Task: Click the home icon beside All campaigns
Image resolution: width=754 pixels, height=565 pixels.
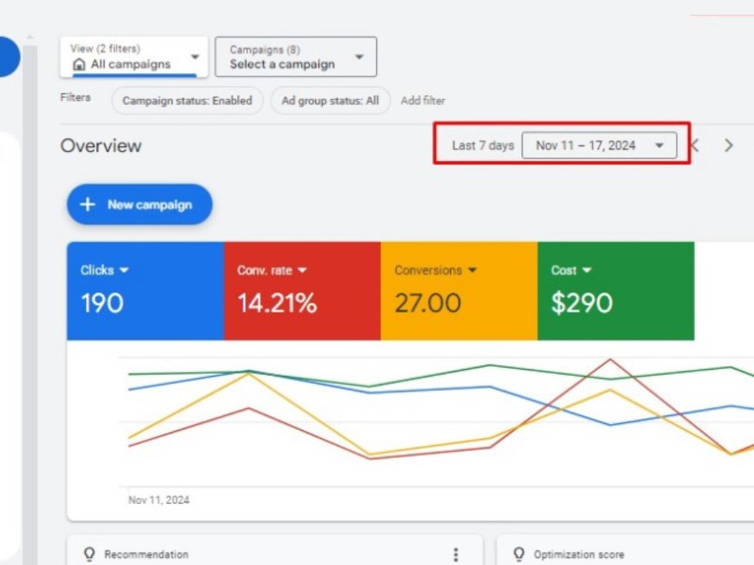Action: pyautogui.click(x=79, y=64)
